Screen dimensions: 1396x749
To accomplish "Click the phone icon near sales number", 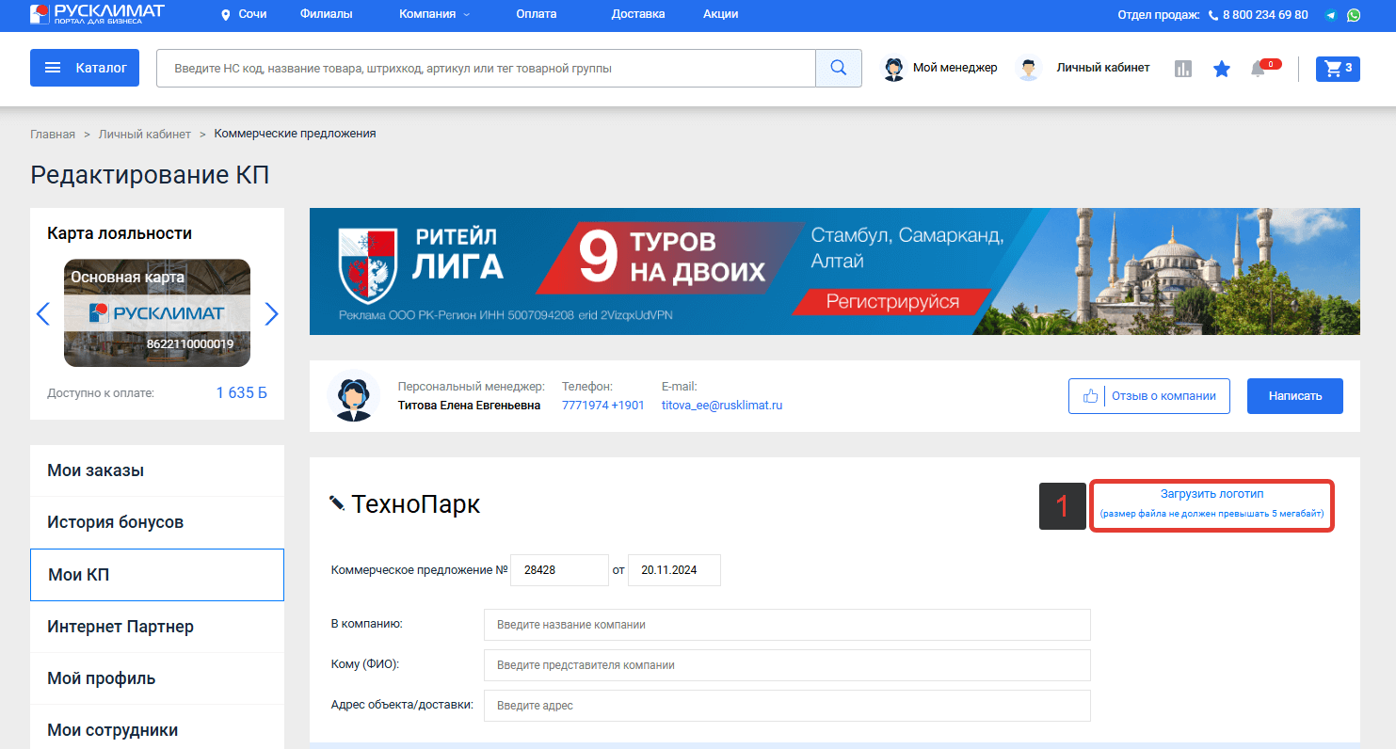I will (1213, 15).
